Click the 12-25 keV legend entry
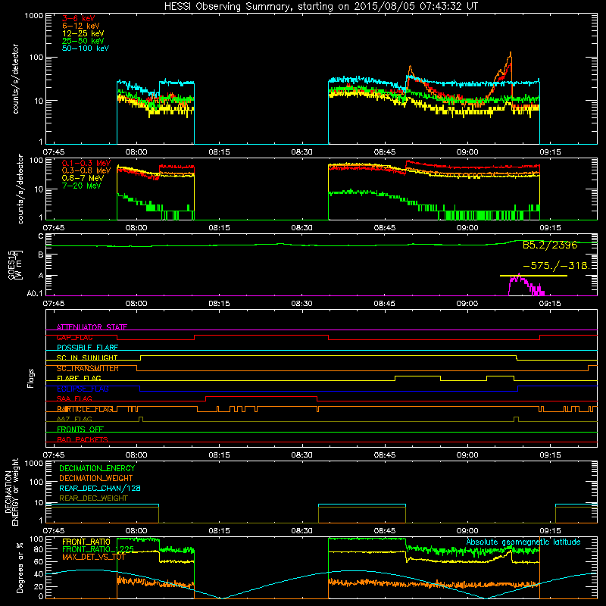The image size is (606, 606). click(x=83, y=33)
